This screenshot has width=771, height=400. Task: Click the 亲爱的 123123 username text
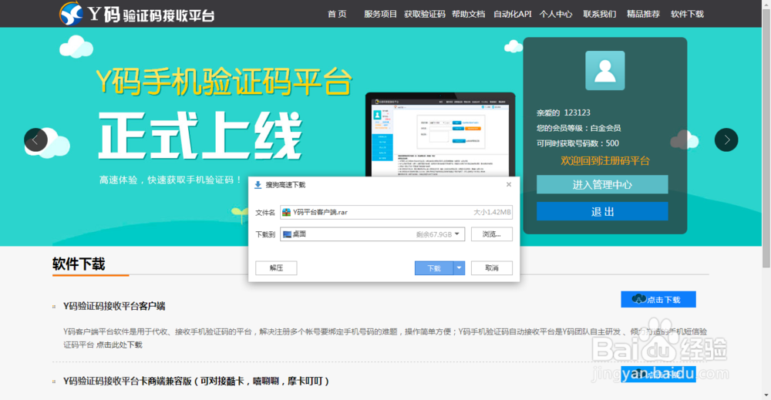[564, 113]
